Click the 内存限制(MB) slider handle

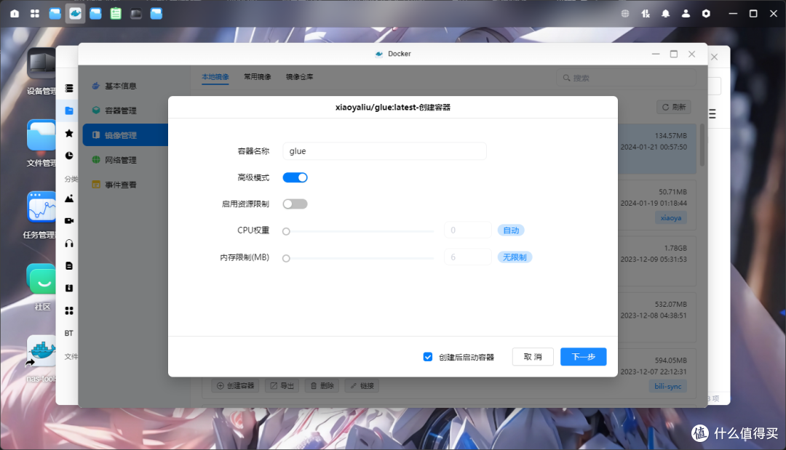286,258
